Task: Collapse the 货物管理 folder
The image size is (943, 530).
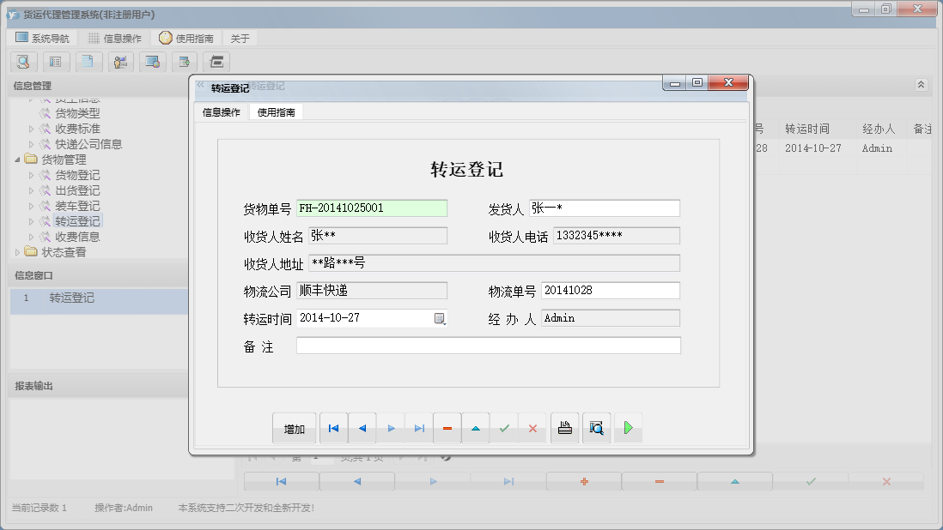Action: click(x=16, y=160)
